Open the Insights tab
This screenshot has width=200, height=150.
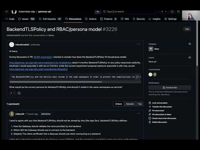(155, 19)
